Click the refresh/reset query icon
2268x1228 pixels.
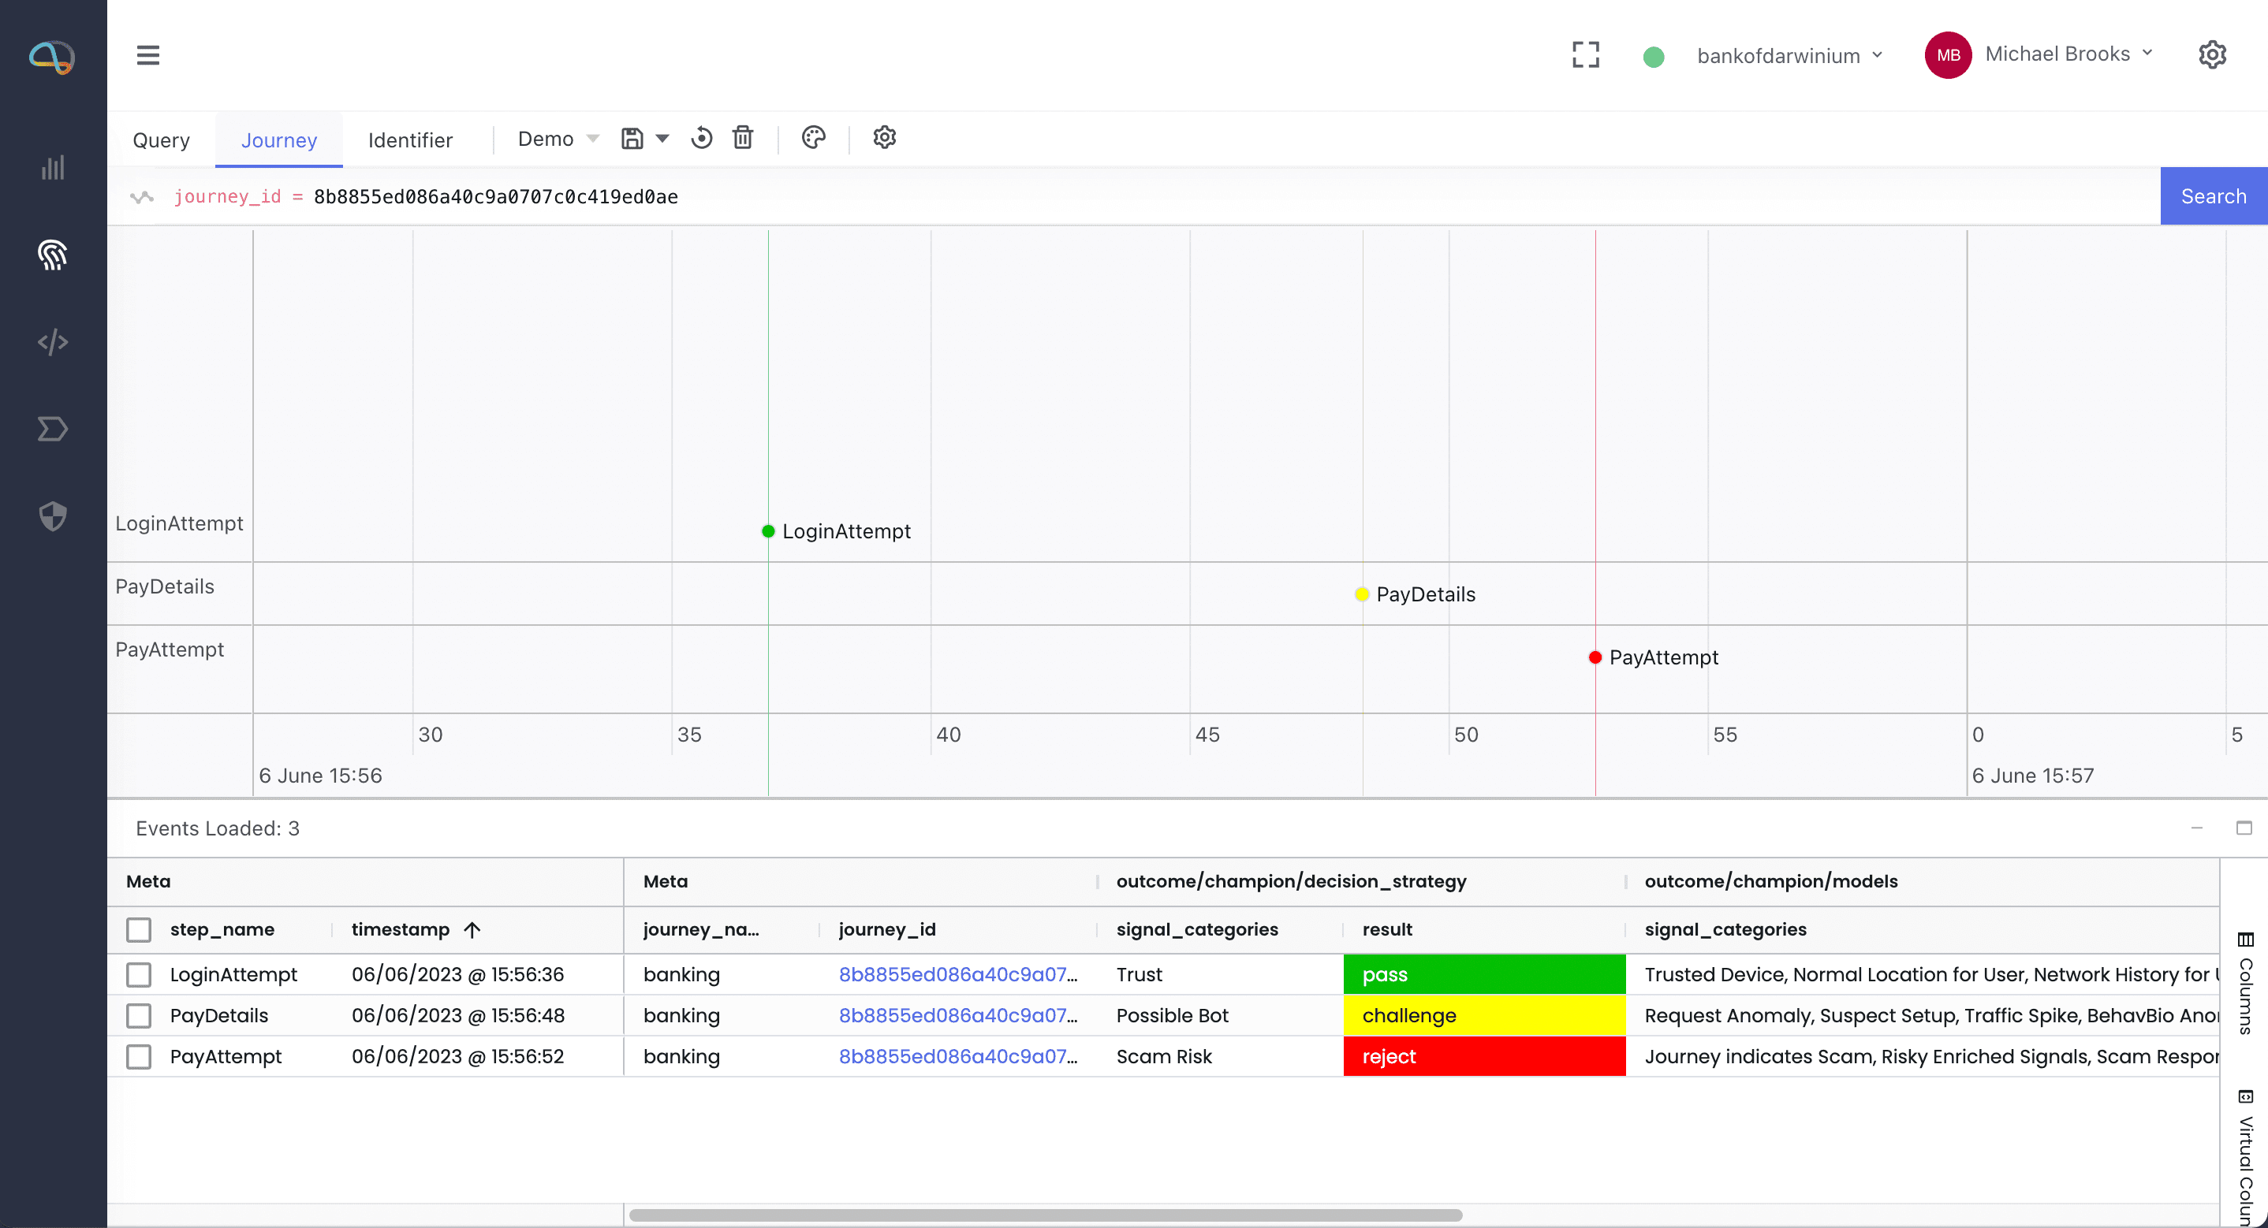click(702, 138)
